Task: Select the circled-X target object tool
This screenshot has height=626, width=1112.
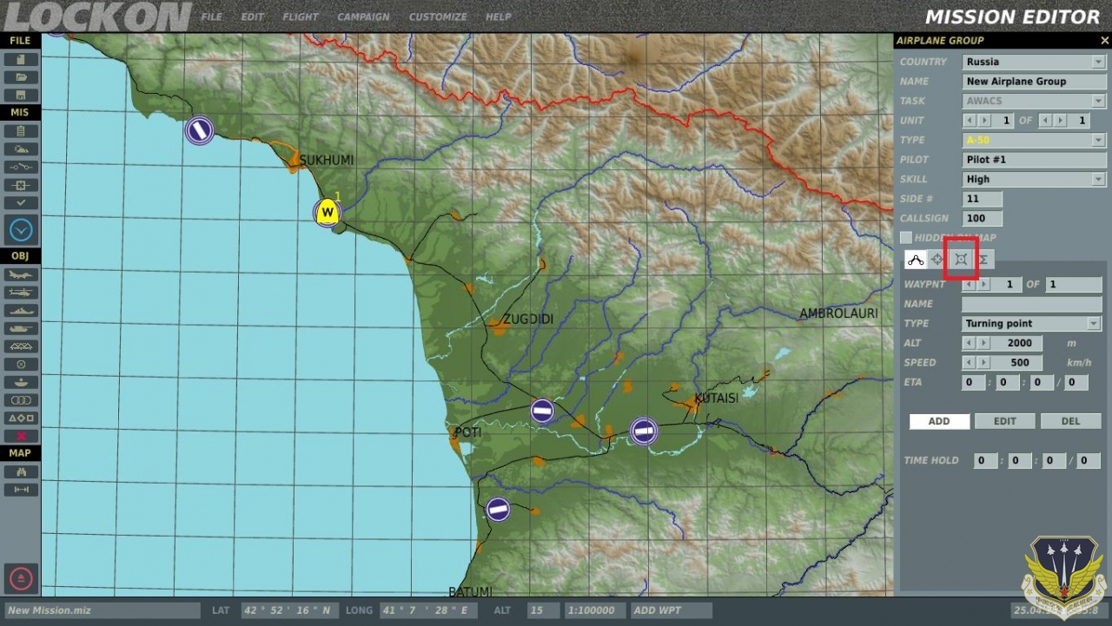Action: [21, 364]
